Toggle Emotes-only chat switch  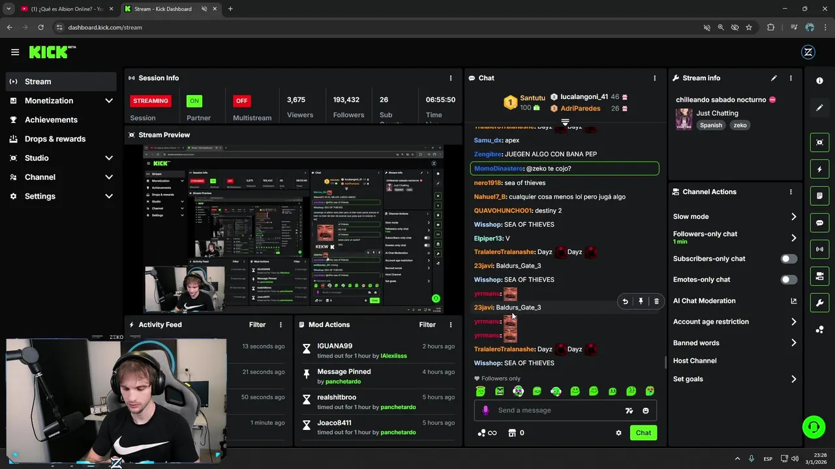789,279
